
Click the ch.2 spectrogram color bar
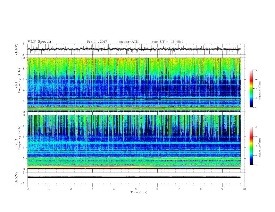251,146
